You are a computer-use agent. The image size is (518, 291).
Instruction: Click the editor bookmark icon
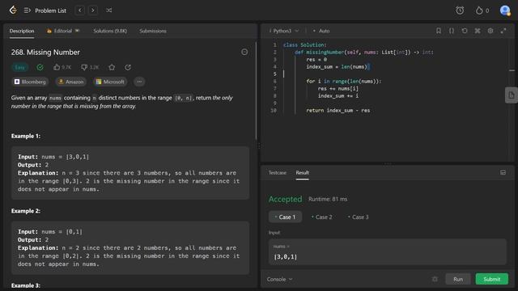pyautogui.click(x=439, y=31)
